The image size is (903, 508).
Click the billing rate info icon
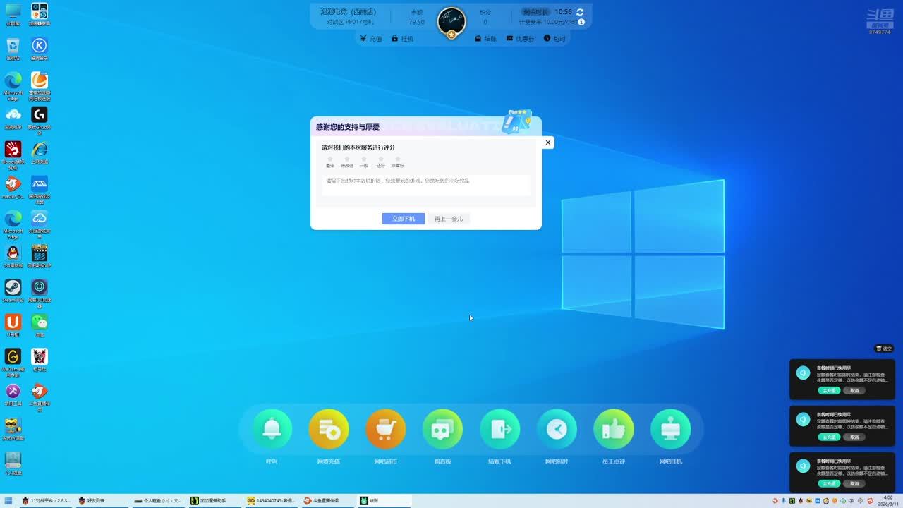point(581,22)
